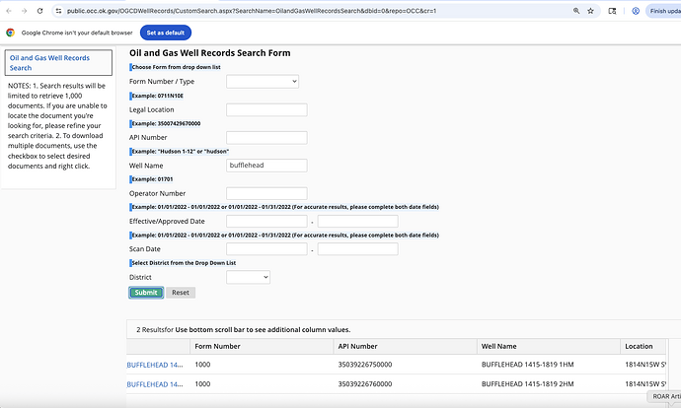Click the API Number input field
The width and height of the screenshot is (681, 408).
[x=266, y=137]
